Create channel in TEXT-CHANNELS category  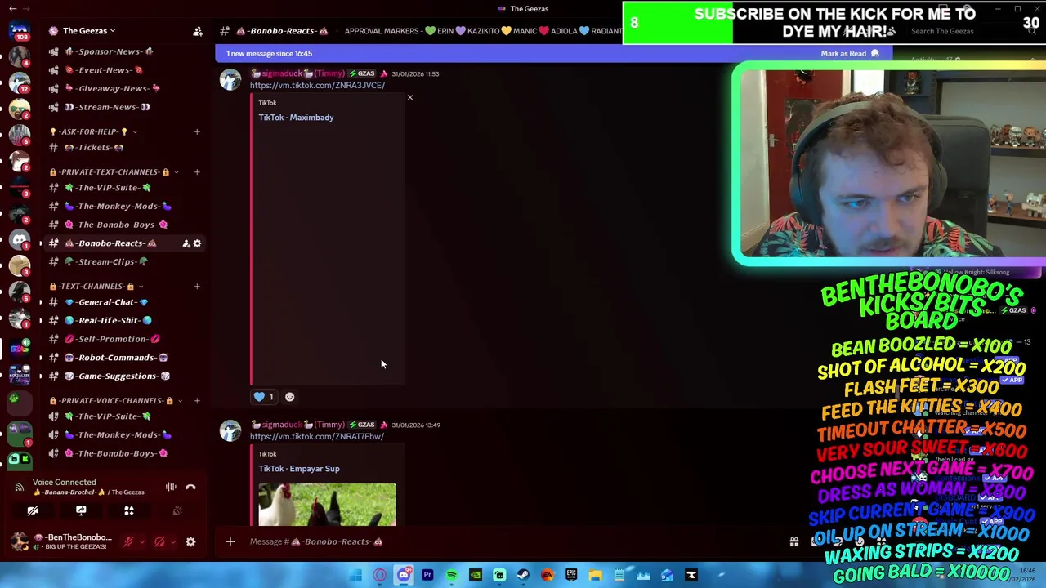click(197, 287)
